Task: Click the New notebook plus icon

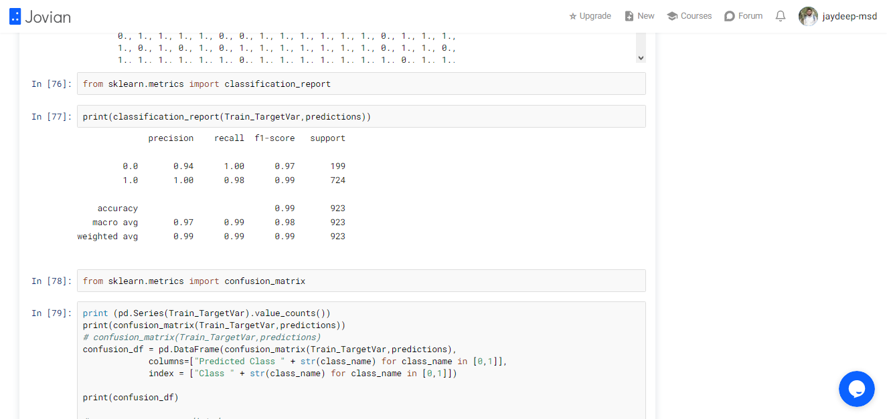Action: pyautogui.click(x=629, y=16)
